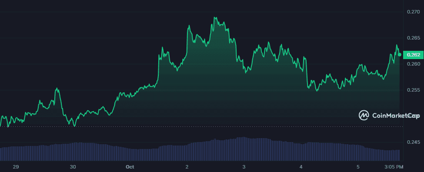Click the highest peak of the price line
Screen dimensions: 424x172
tap(215, 17)
